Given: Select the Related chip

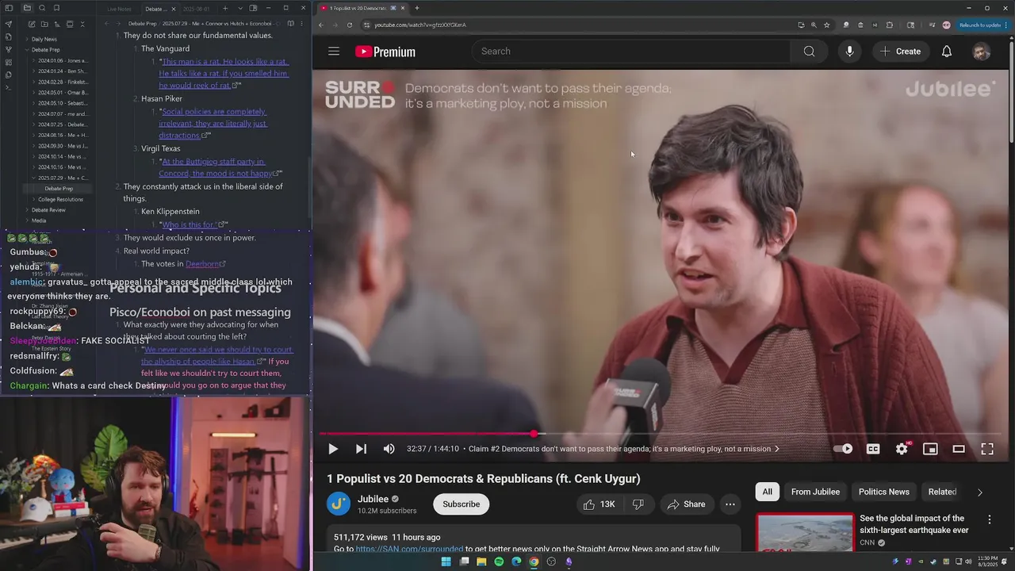Looking at the screenshot, I should 942,492.
